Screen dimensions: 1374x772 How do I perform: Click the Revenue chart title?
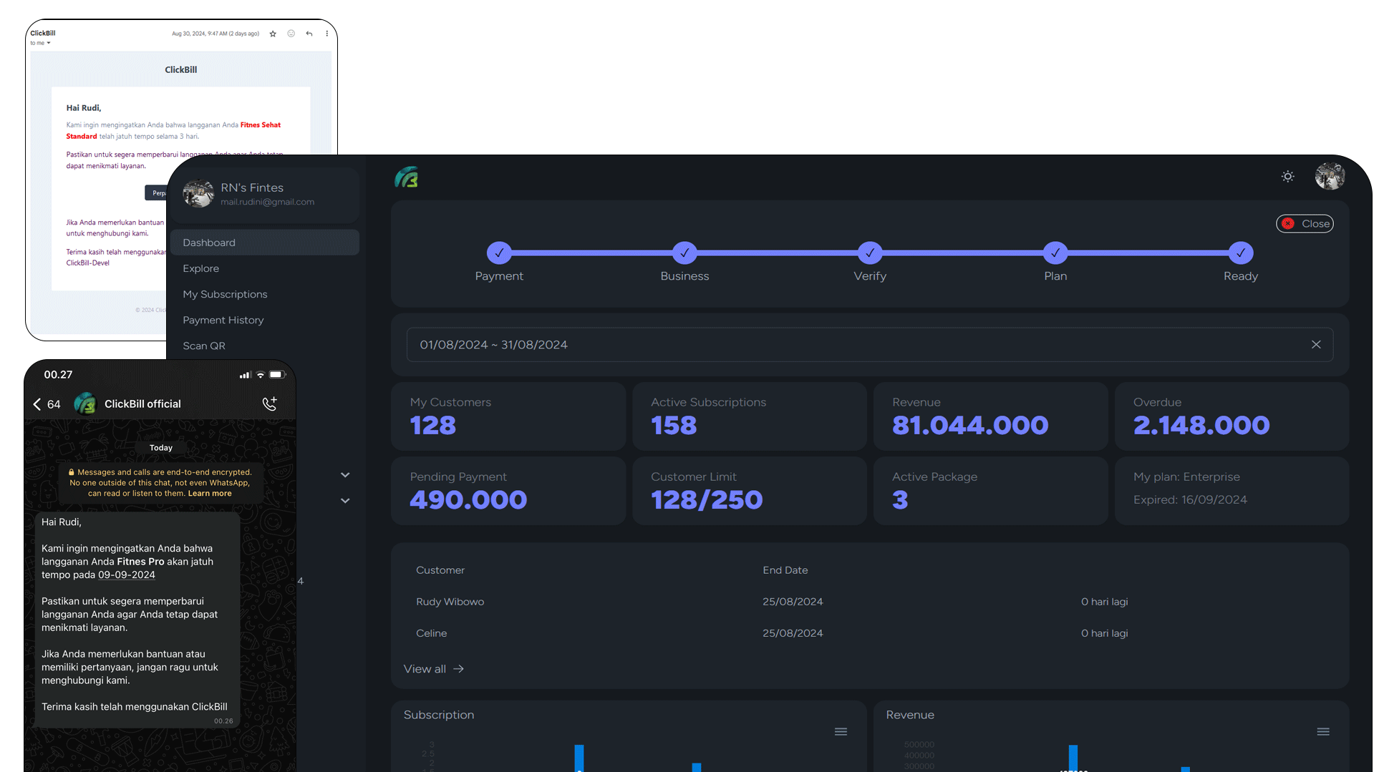910,715
